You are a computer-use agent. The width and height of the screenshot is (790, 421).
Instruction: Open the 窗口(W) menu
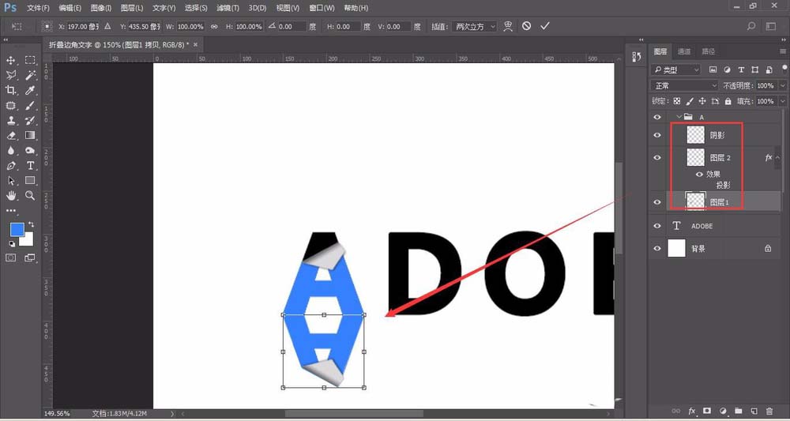point(322,8)
